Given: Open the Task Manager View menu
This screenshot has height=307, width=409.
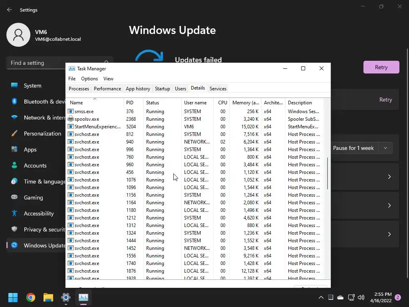Looking at the screenshot, I should (x=108, y=79).
